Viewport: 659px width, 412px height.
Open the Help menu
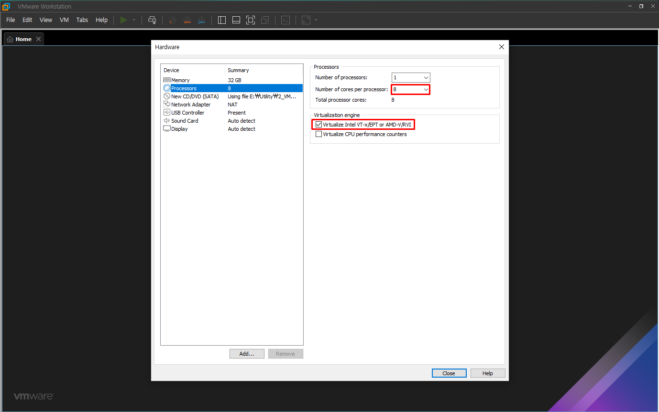pos(101,20)
